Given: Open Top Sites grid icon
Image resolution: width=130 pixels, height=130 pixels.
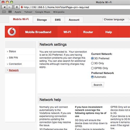Looking at the screenshot, I should (10, 12).
